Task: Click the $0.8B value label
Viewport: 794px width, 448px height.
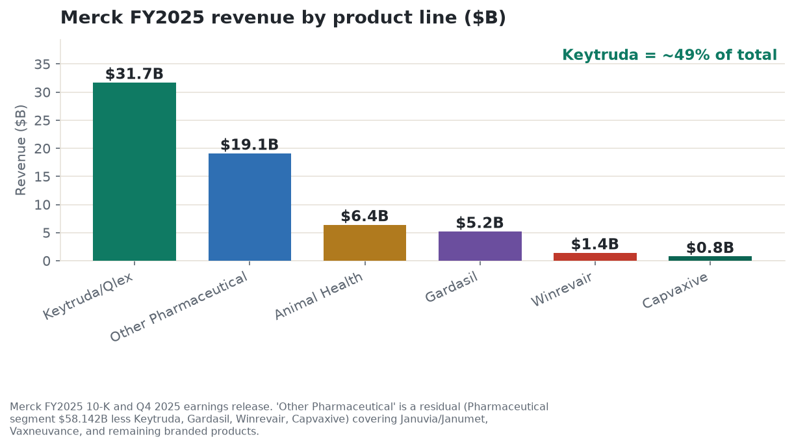Action: click(710, 248)
